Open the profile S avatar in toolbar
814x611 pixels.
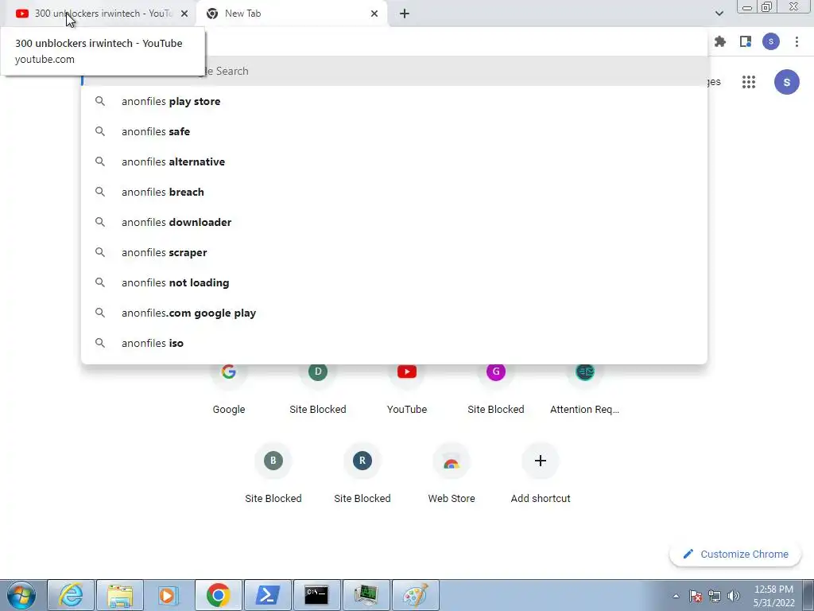pos(771,41)
